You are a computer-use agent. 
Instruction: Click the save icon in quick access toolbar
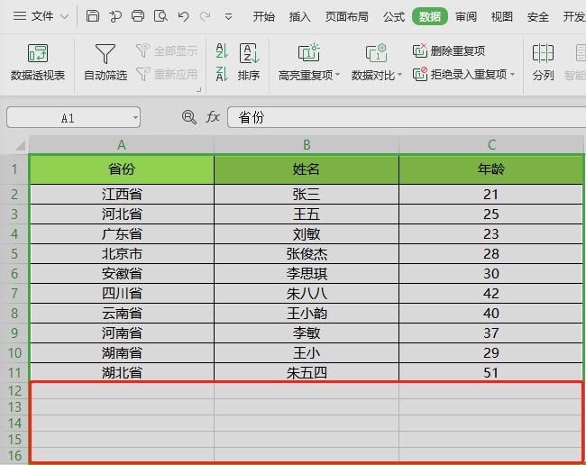tap(93, 16)
